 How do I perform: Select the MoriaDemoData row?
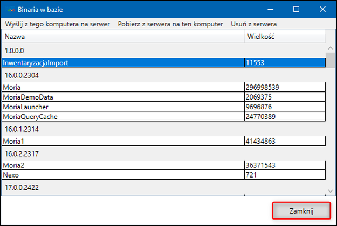tap(163, 97)
